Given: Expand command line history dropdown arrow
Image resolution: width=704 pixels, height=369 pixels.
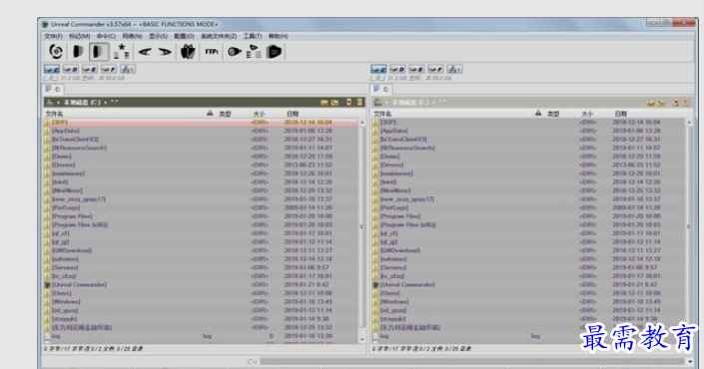Looking at the screenshot, I should pyautogui.click(x=690, y=361).
